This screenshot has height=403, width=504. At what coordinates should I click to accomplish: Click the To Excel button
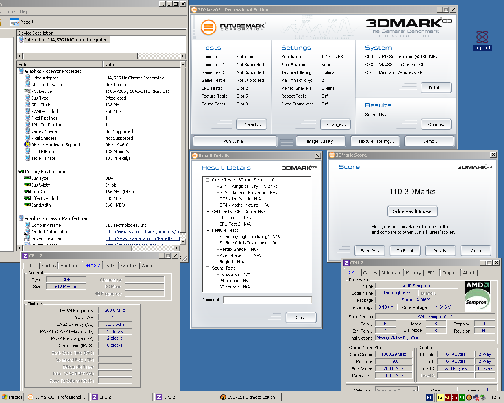[x=405, y=251]
